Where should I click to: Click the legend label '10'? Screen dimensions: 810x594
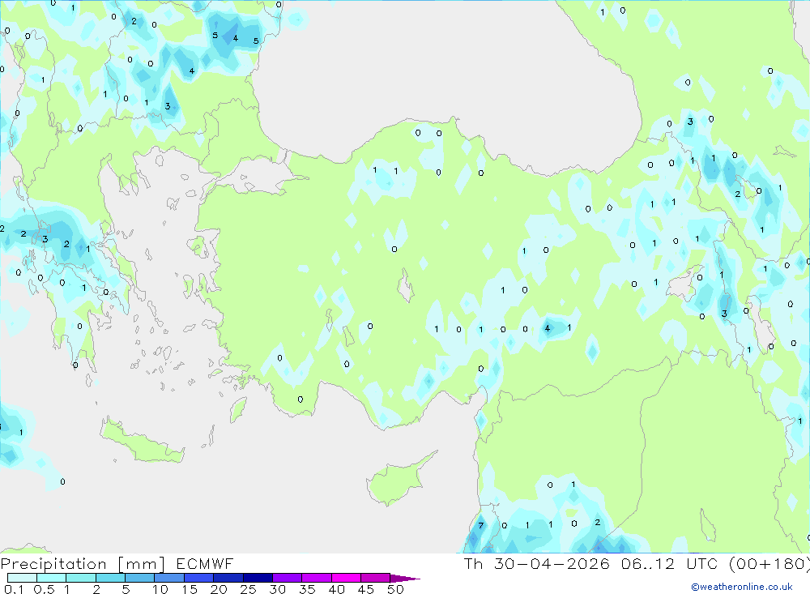tap(160, 589)
